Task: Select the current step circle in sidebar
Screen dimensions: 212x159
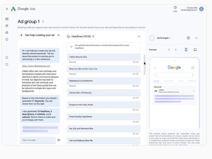Action: [7, 39]
